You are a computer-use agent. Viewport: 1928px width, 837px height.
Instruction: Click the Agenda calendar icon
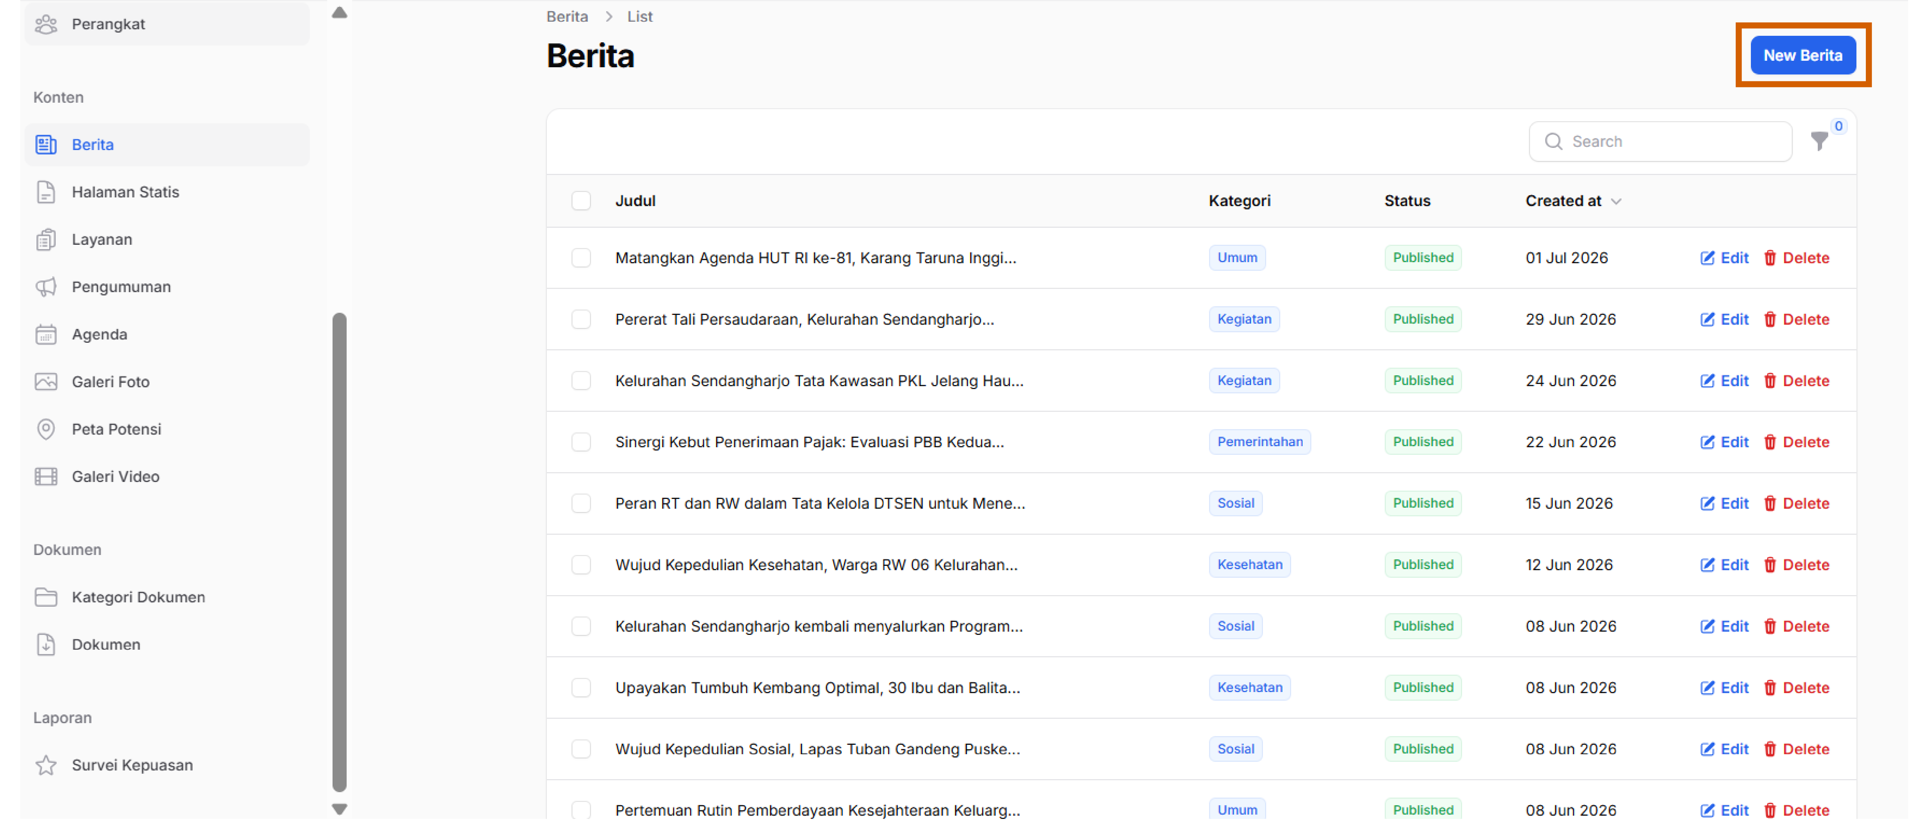click(46, 334)
